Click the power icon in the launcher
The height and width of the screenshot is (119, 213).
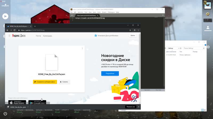click(5, 113)
